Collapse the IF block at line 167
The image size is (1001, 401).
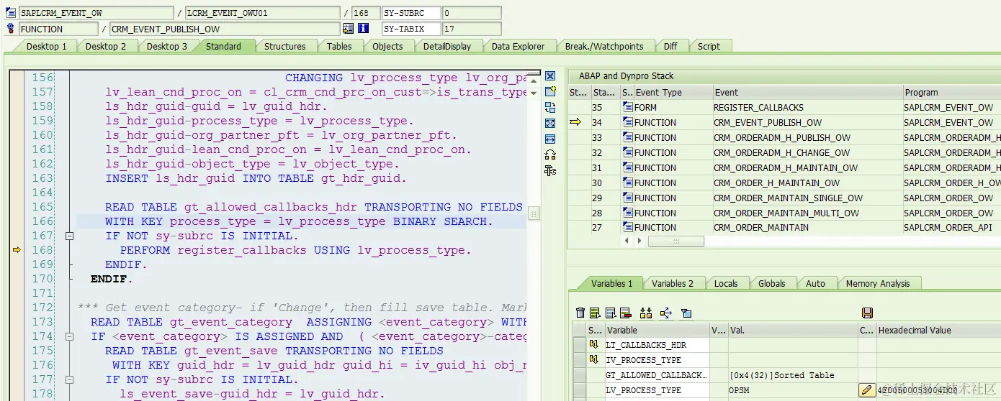click(x=69, y=236)
